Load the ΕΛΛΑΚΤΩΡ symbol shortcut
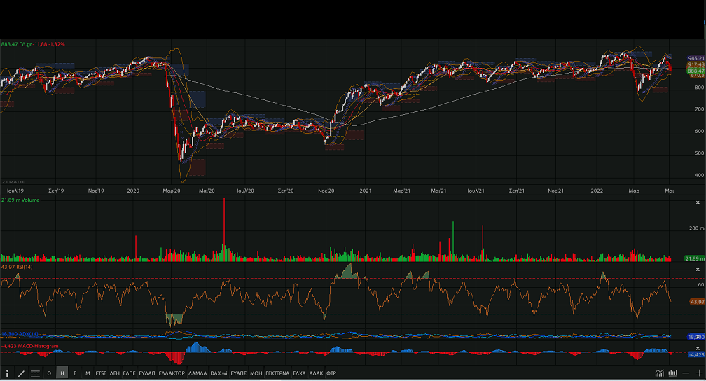This screenshot has width=706, height=381. [x=172, y=373]
